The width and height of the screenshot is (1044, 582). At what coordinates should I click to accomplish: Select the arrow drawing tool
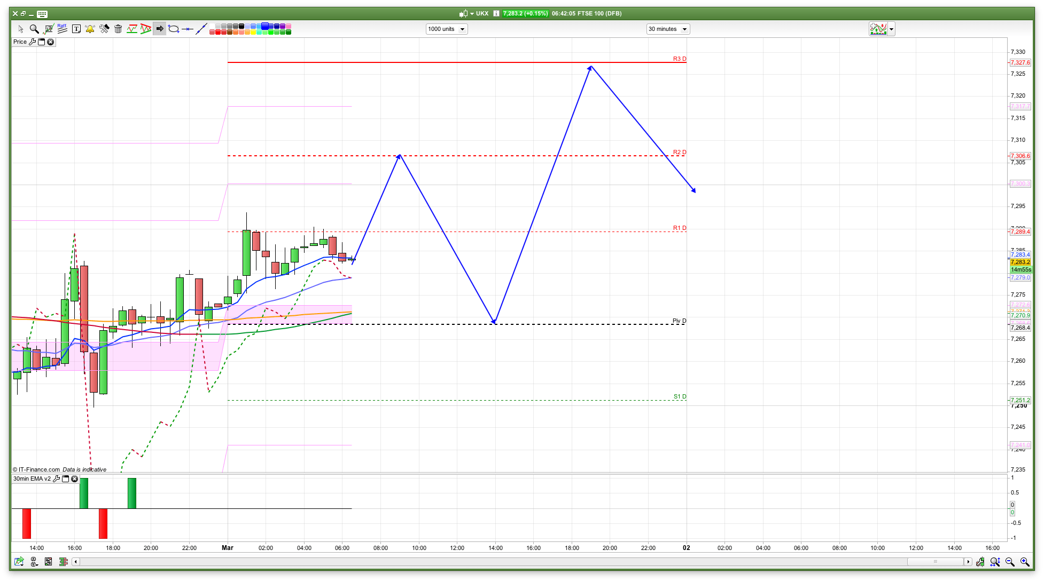pyautogui.click(x=160, y=29)
